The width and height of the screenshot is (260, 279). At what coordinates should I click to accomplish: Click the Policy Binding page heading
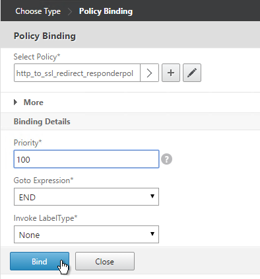[45, 36]
